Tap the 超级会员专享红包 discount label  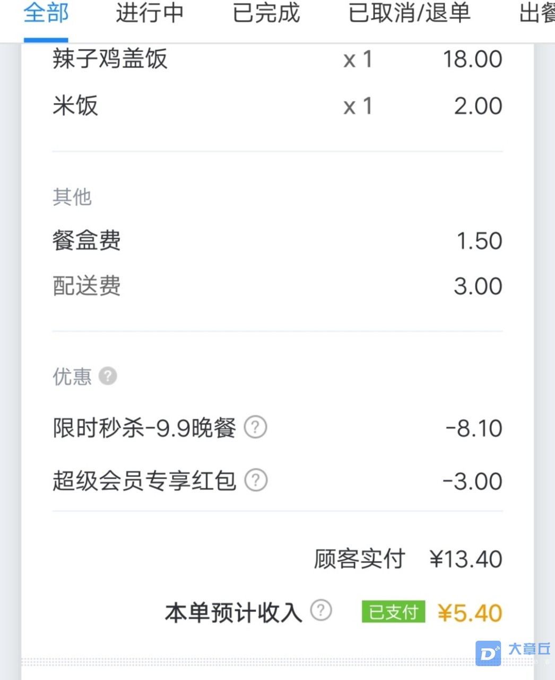tap(144, 481)
